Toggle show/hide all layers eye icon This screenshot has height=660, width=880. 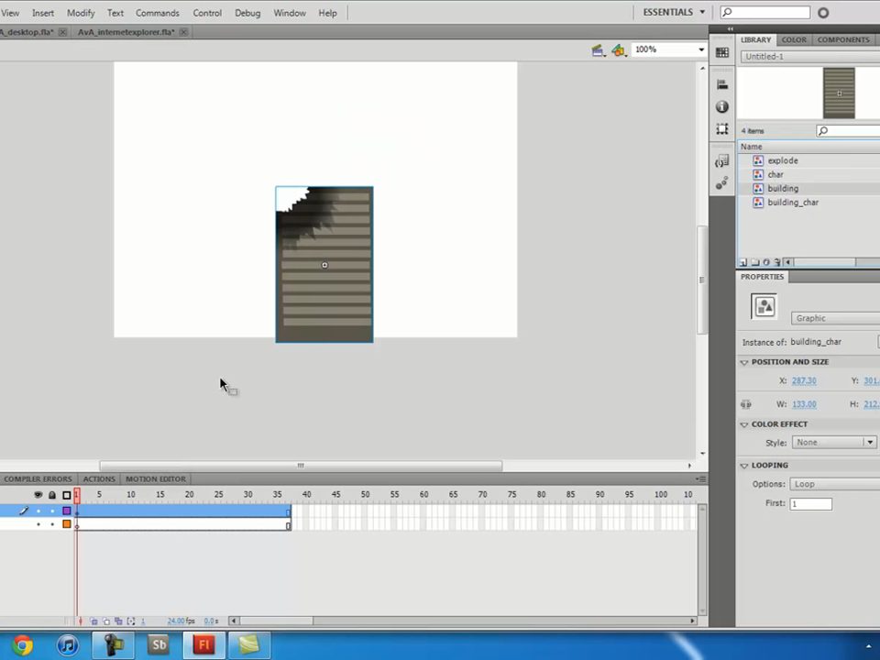point(38,495)
